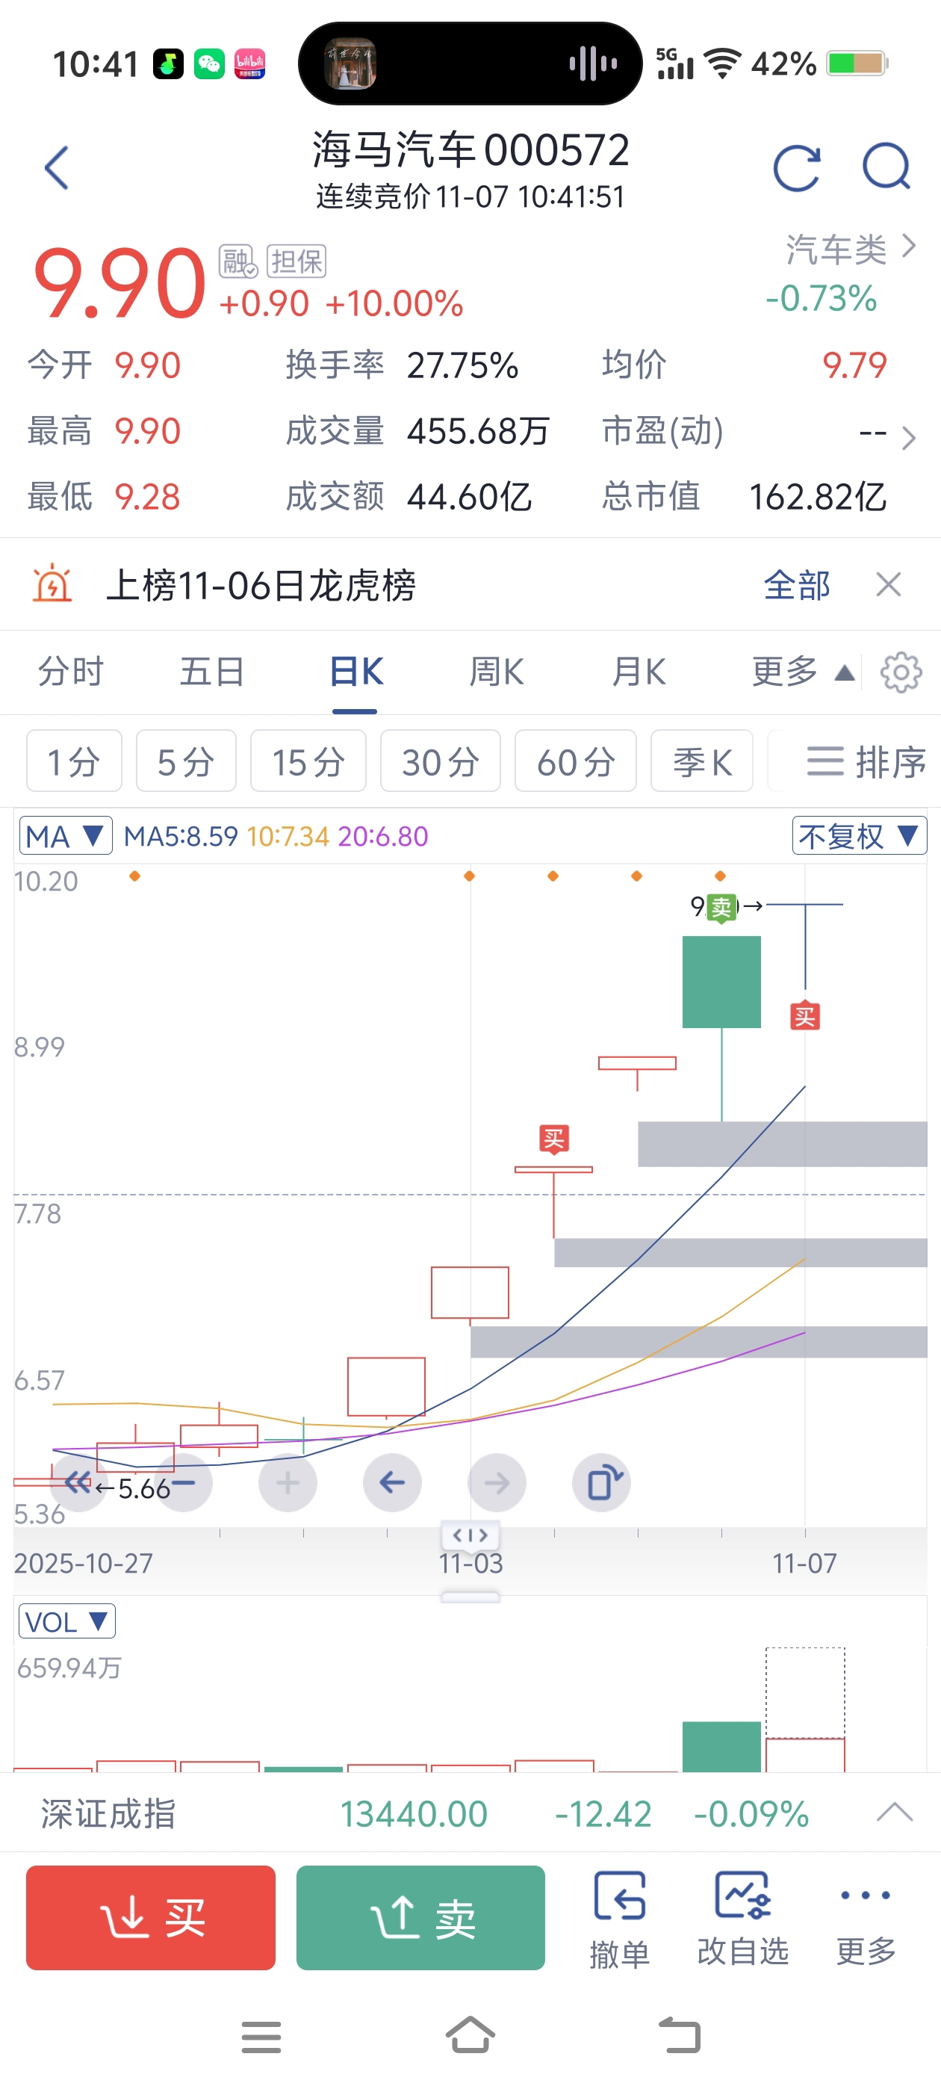Switch to the 分时 tab

(71, 672)
